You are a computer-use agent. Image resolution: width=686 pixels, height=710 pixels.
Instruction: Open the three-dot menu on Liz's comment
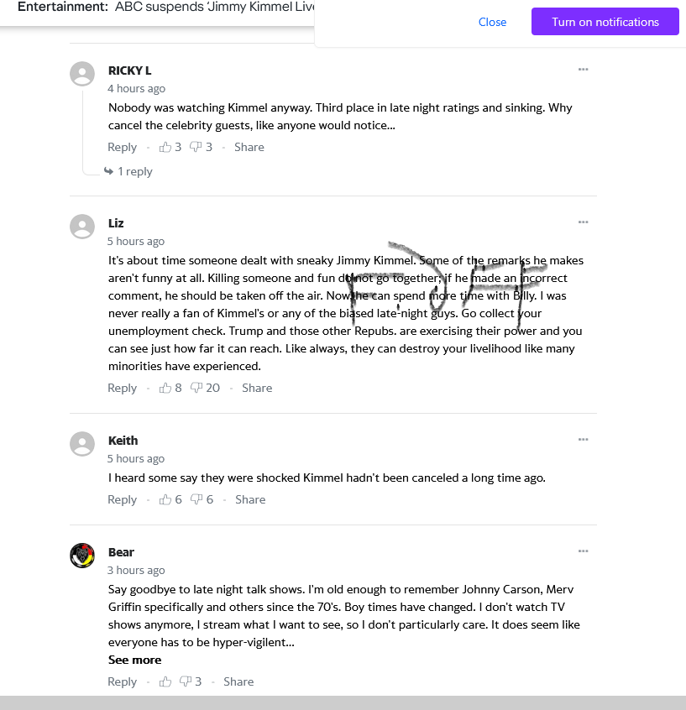[583, 222]
